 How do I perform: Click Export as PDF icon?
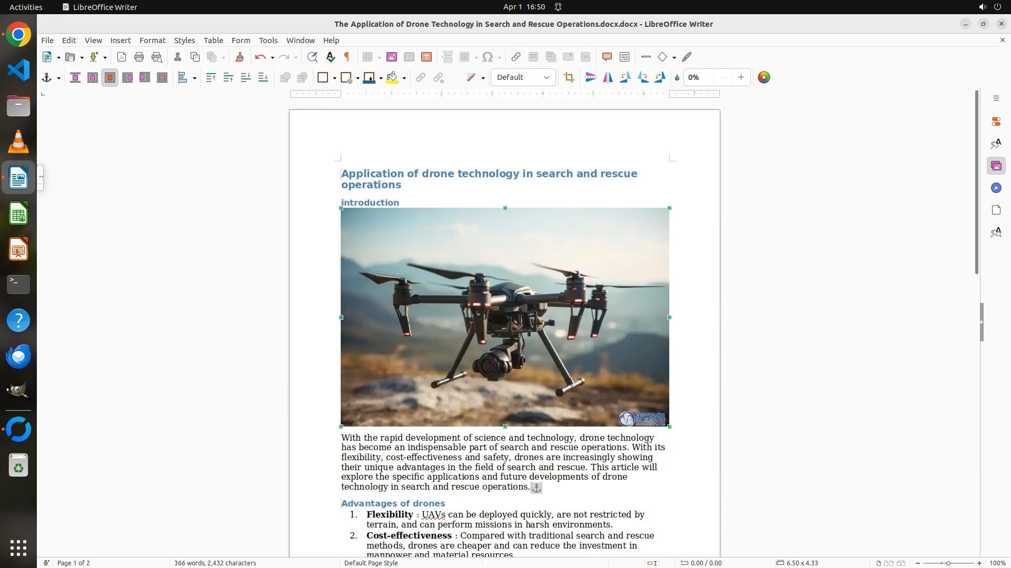pyautogui.click(x=122, y=57)
